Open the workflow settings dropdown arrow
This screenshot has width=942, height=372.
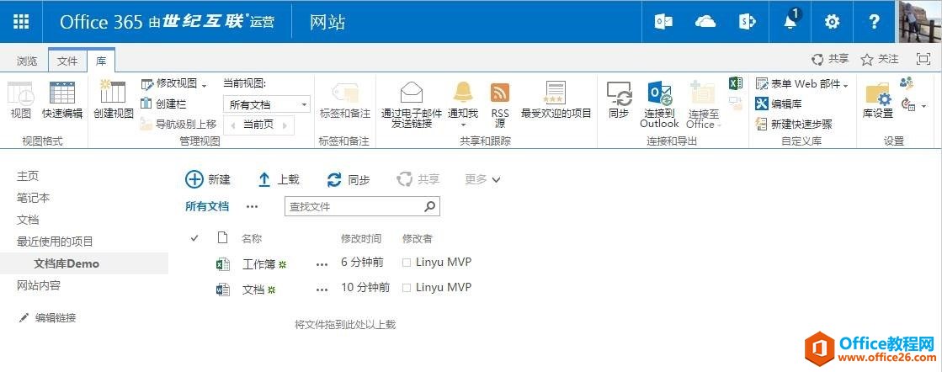(924, 107)
